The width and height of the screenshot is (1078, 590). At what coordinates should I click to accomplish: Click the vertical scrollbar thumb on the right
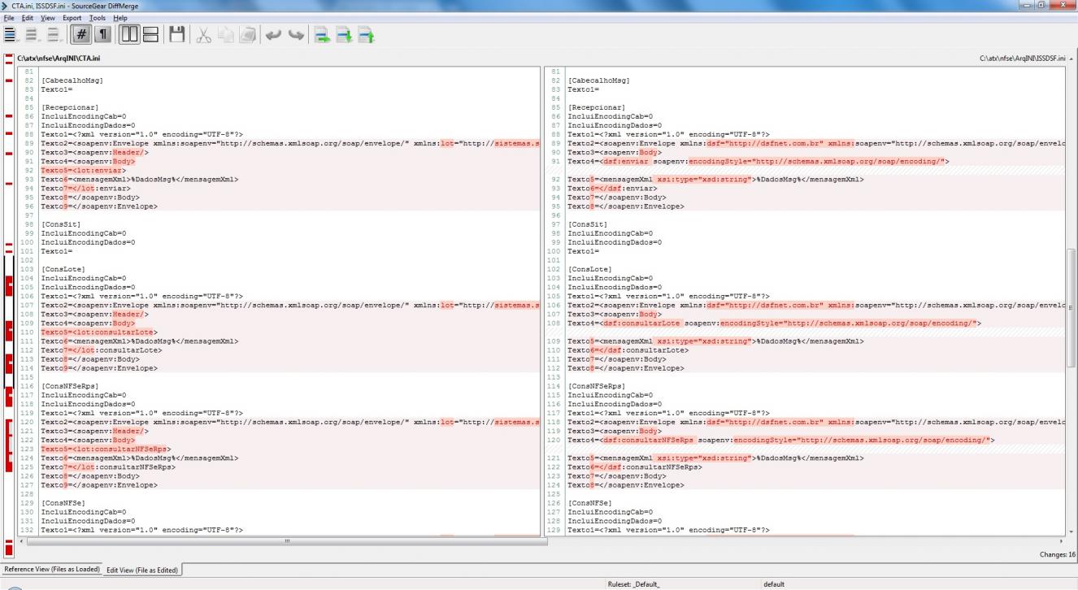[1071, 310]
